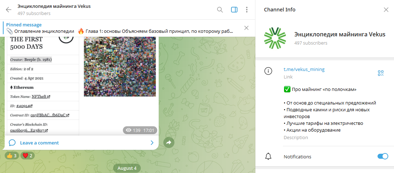Forward the post with the share arrow
Screen dimensions: 394x173
click(169, 142)
